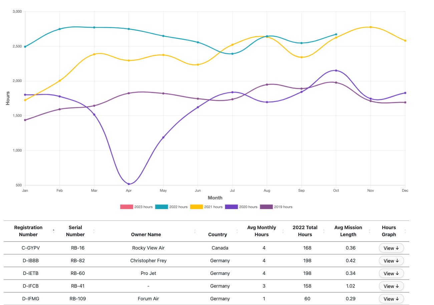434x305 pixels.
Task: Sort by Avg Monthly Hours arrows
Action: point(283,231)
